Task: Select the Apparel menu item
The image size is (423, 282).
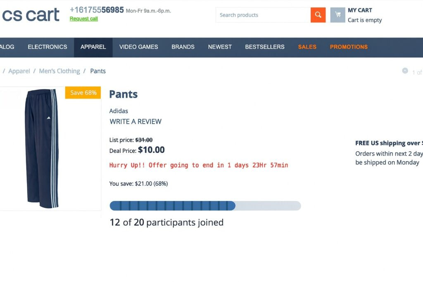Action: coord(93,47)
